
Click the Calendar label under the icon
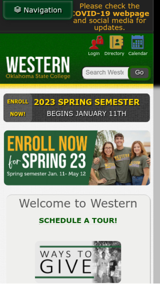coord(138,54)
